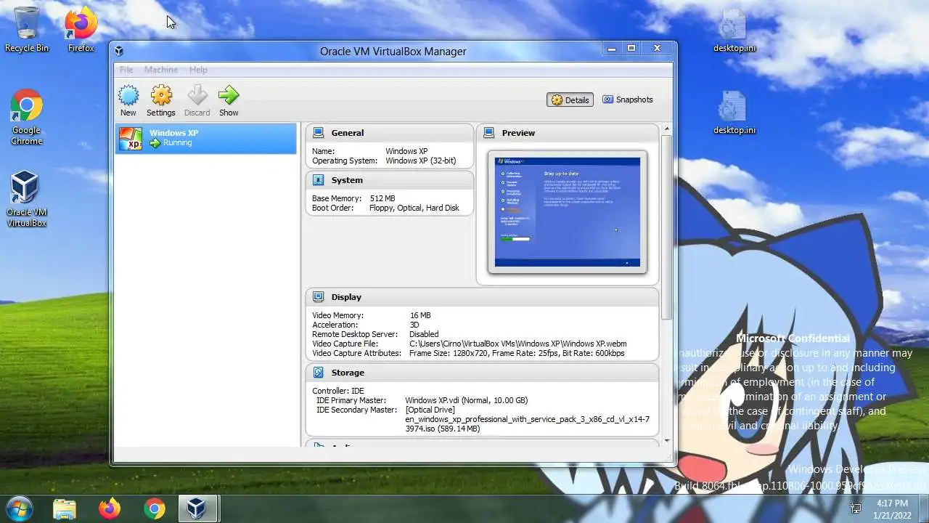The image size is (929, 523).
Task: Click the '16 MB' video memory value
Action: pyautogui.click(x=420, y=315)
